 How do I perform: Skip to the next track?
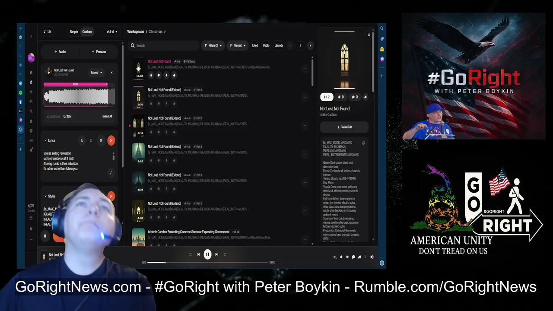216,254
